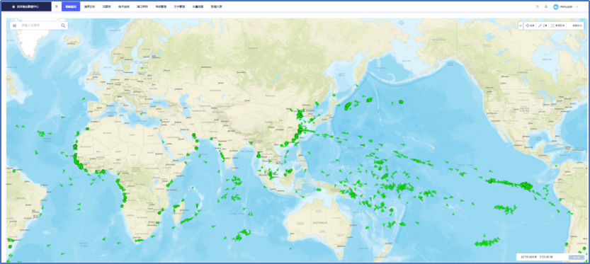Click the gray button beside the coordinates readout
590x264 pixels.
click(x=576, y=257)
